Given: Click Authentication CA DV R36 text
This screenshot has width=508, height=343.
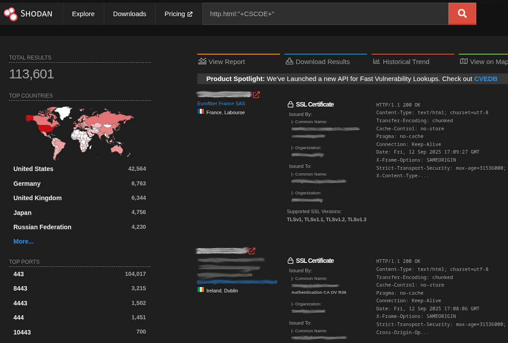Looking at the screenshot, I should [319, 292].
